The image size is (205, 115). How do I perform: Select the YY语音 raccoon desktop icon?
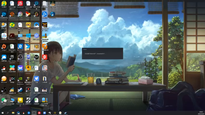pyautogui.click(x=28, y=26)
